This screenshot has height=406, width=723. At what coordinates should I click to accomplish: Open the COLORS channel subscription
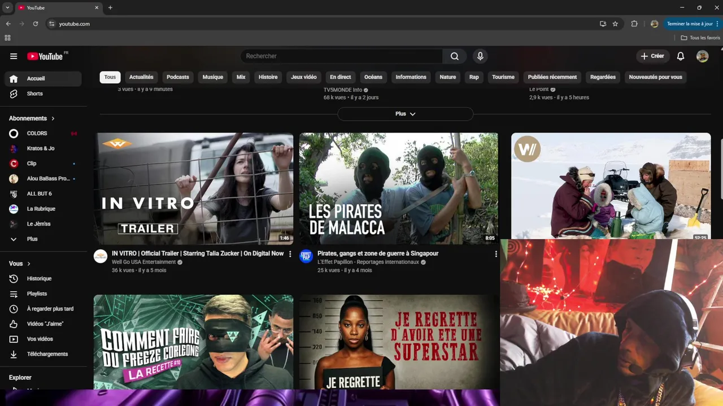point(43,134)
